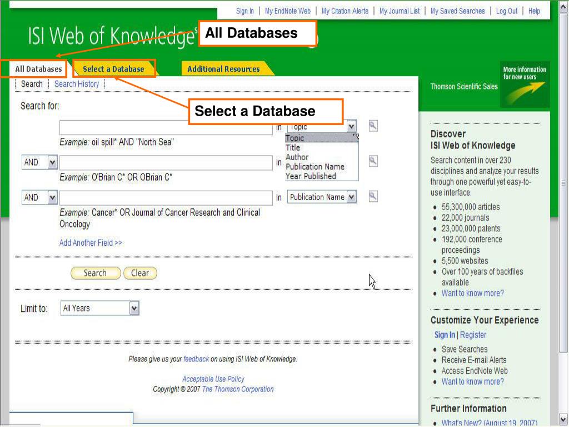The image size is (569, 427).
Task: Click the 'Receive E-mail Alerts' text
Action: pyautogui.click(x=474, y=360)
